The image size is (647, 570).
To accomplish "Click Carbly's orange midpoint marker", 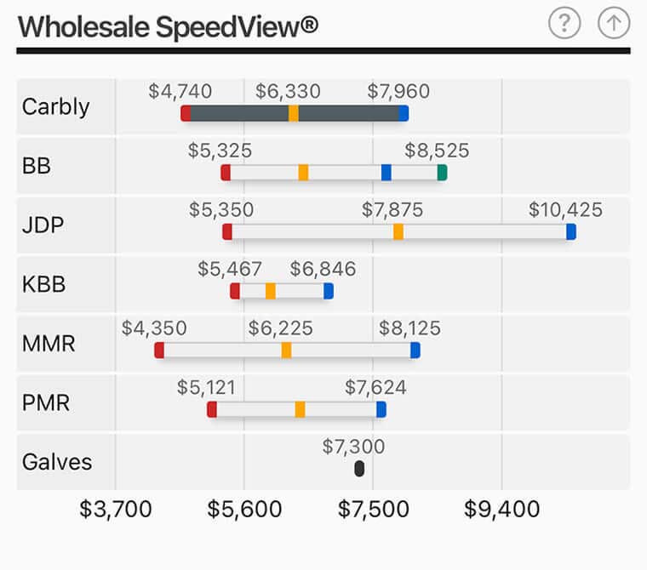I will (294, 113).
